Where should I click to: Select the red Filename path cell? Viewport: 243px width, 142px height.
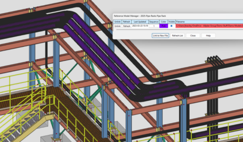click(x=208, y=26)
